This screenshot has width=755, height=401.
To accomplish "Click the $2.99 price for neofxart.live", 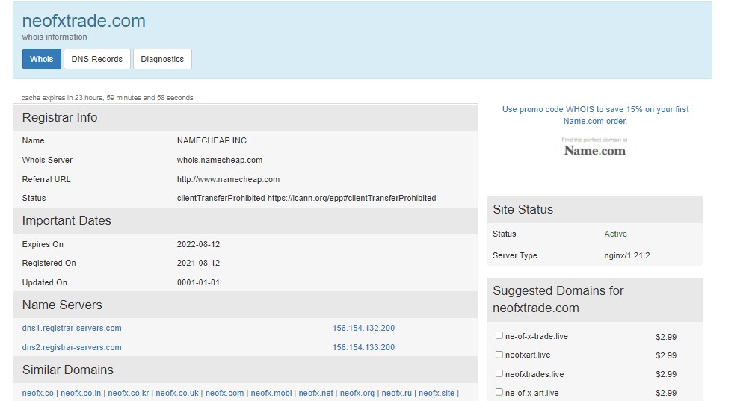I will tap(666, 355).
